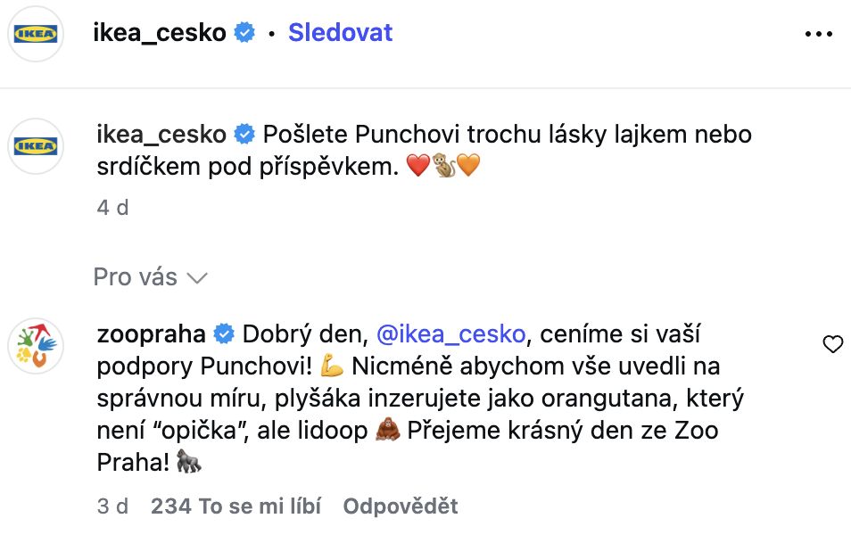The width and height of the screenshot is (851, 535).
Task: Click the "4 d" caption timestamp
Action: point(112,208)
